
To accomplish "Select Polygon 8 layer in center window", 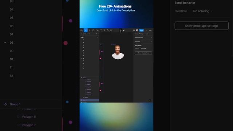I will click(89, 82).
